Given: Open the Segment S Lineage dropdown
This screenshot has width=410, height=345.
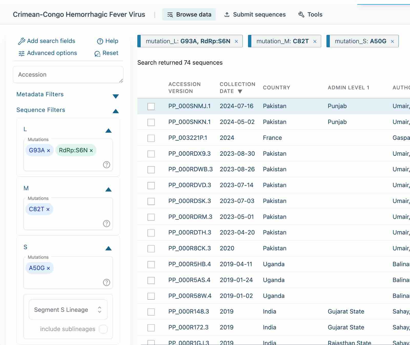Looking at the screenshot, I should tap(68, 309).
